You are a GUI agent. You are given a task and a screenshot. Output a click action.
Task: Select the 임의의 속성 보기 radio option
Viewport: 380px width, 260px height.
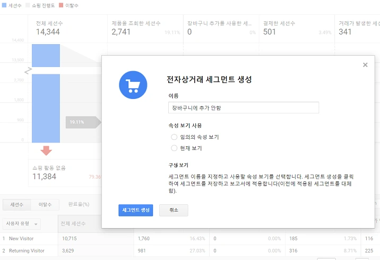click(x=174, y=137)
